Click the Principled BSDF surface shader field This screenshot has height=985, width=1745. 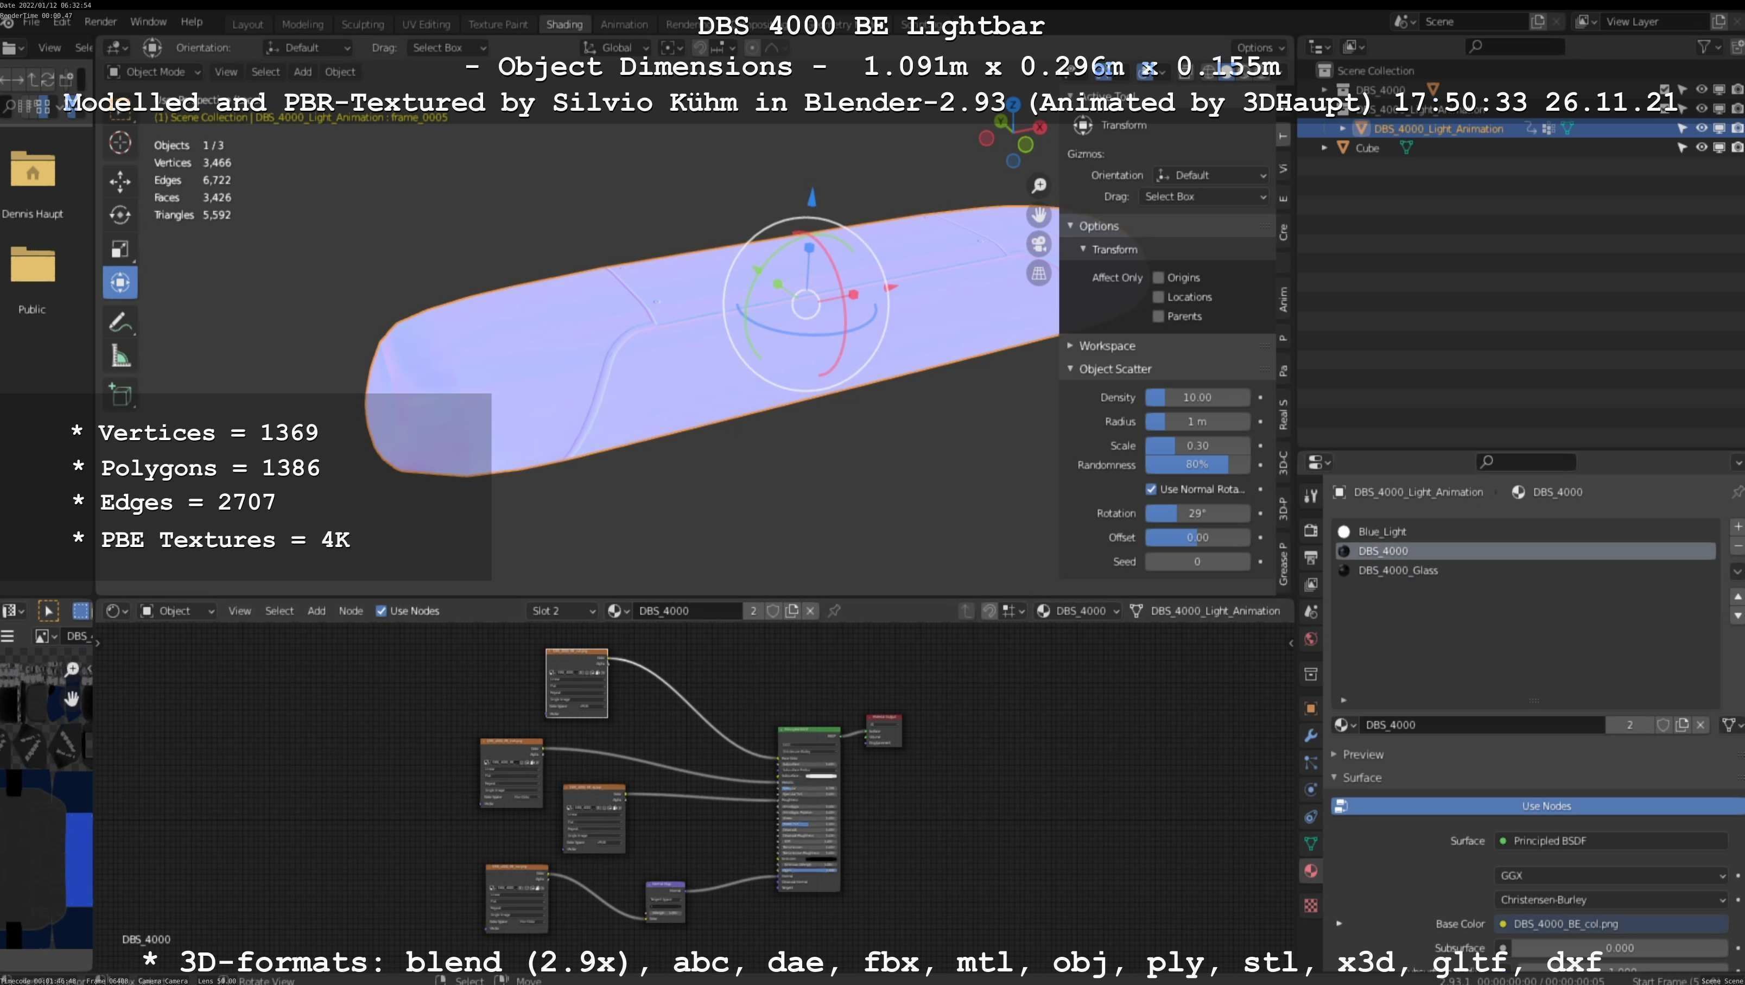1611,841
